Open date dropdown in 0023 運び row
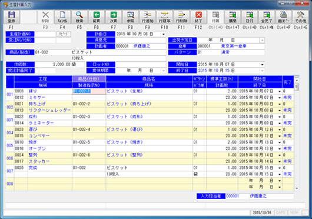Image resolution: width=312 pixels, height=219 pixels. (280, 130)
